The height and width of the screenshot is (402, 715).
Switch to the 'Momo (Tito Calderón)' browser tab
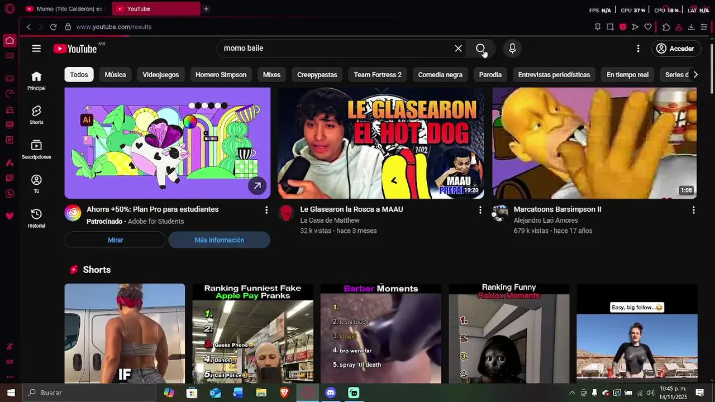coord(65,9)
